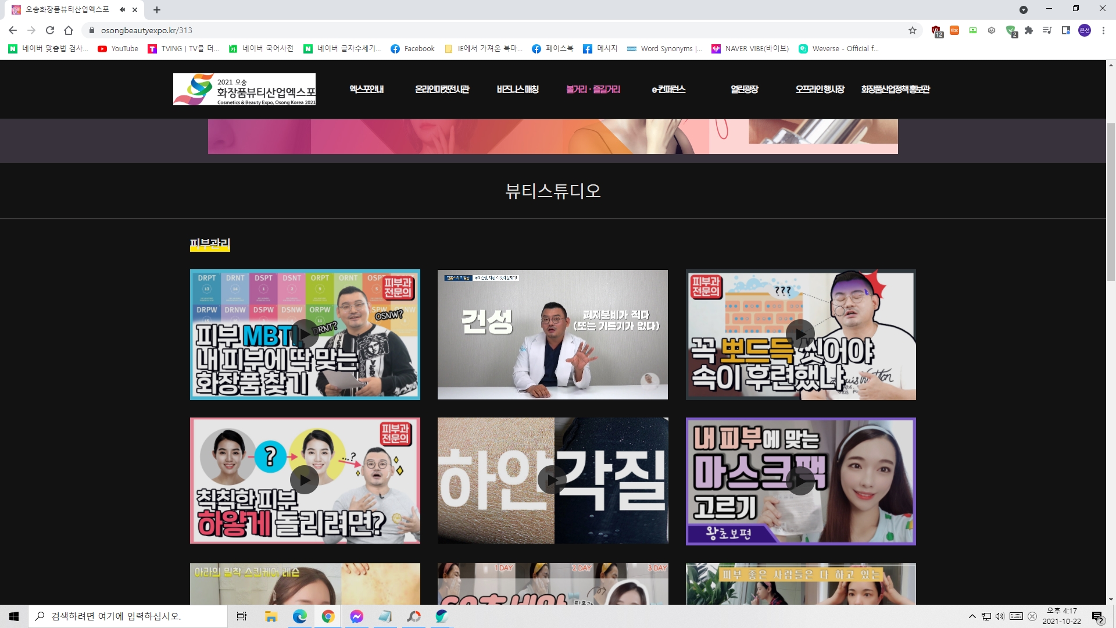The image size is (1116, 628).
Task: Open the green monitor extension icon
Action: [973, 30]
